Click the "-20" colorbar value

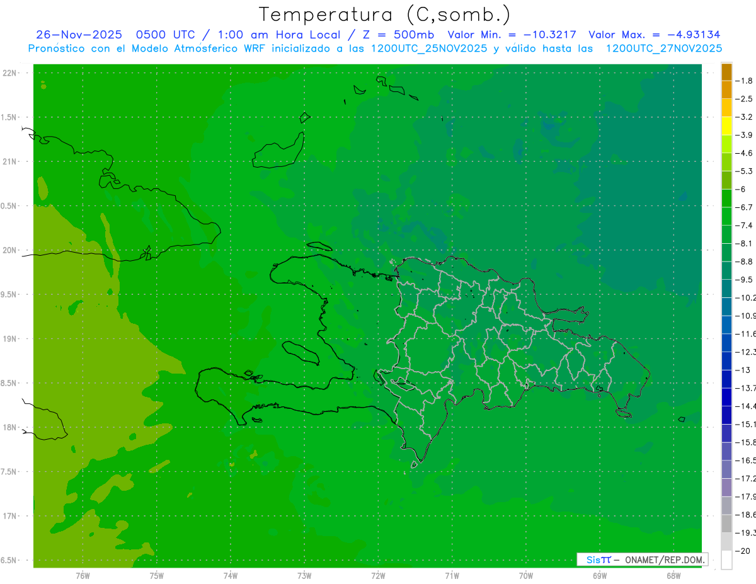click(743, 551)
